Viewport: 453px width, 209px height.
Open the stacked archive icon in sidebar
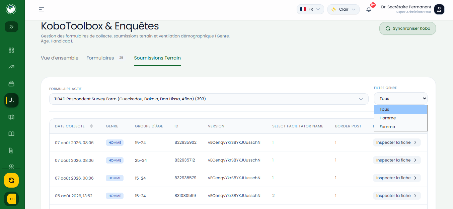pos(11,84)
